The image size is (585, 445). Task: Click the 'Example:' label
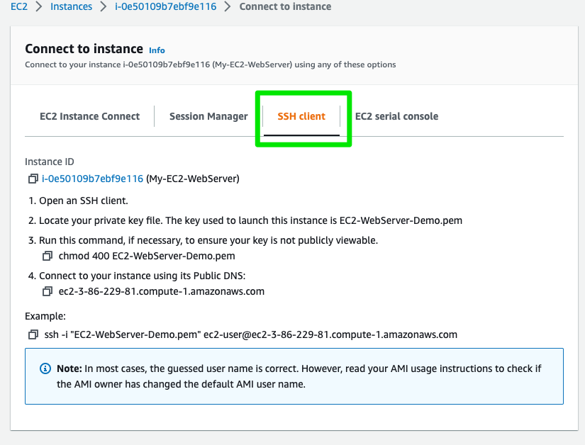pos(45,317)
